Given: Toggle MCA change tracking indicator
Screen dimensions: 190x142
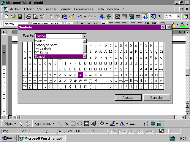Looking at the screenshot, I should tap(122, 131).
